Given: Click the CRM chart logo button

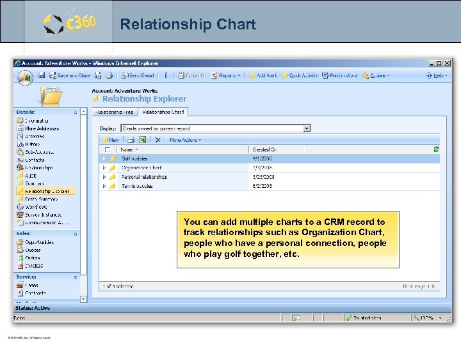Looking at the screenshot, I should 25,78.
